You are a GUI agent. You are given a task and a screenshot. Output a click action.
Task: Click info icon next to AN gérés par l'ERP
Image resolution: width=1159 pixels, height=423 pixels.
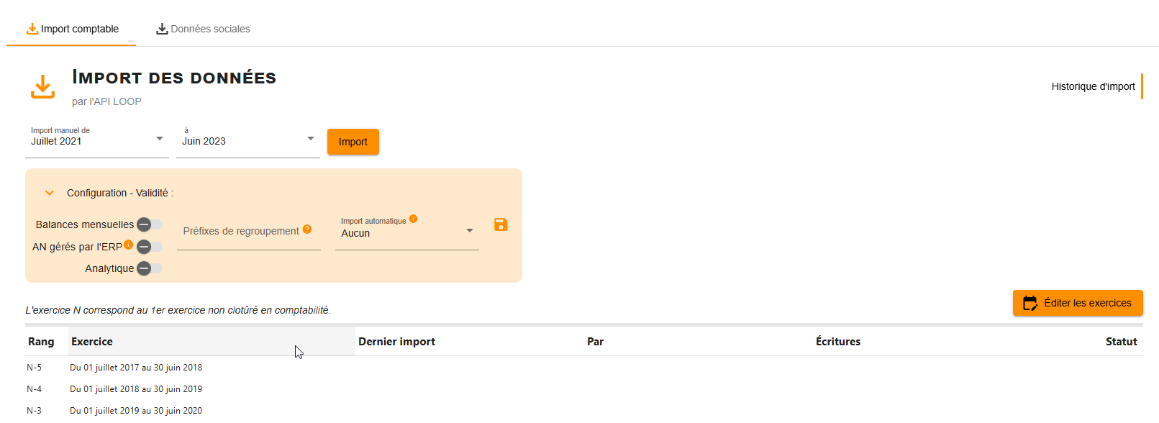pos(128,245)
